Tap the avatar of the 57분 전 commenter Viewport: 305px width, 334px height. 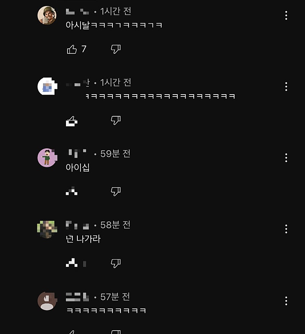[47, 300]
